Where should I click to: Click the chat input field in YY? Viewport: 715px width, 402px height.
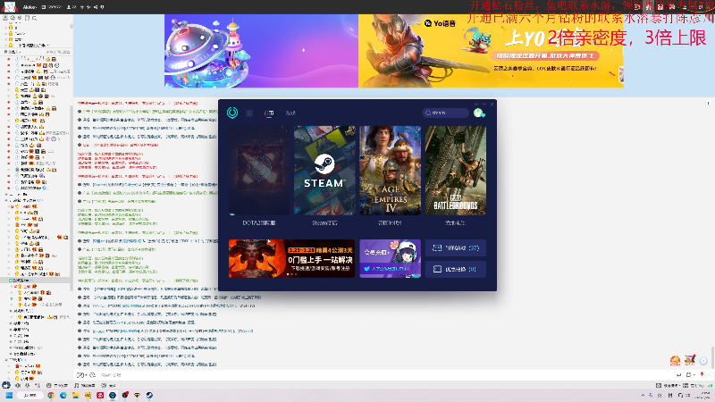(383, 374)
